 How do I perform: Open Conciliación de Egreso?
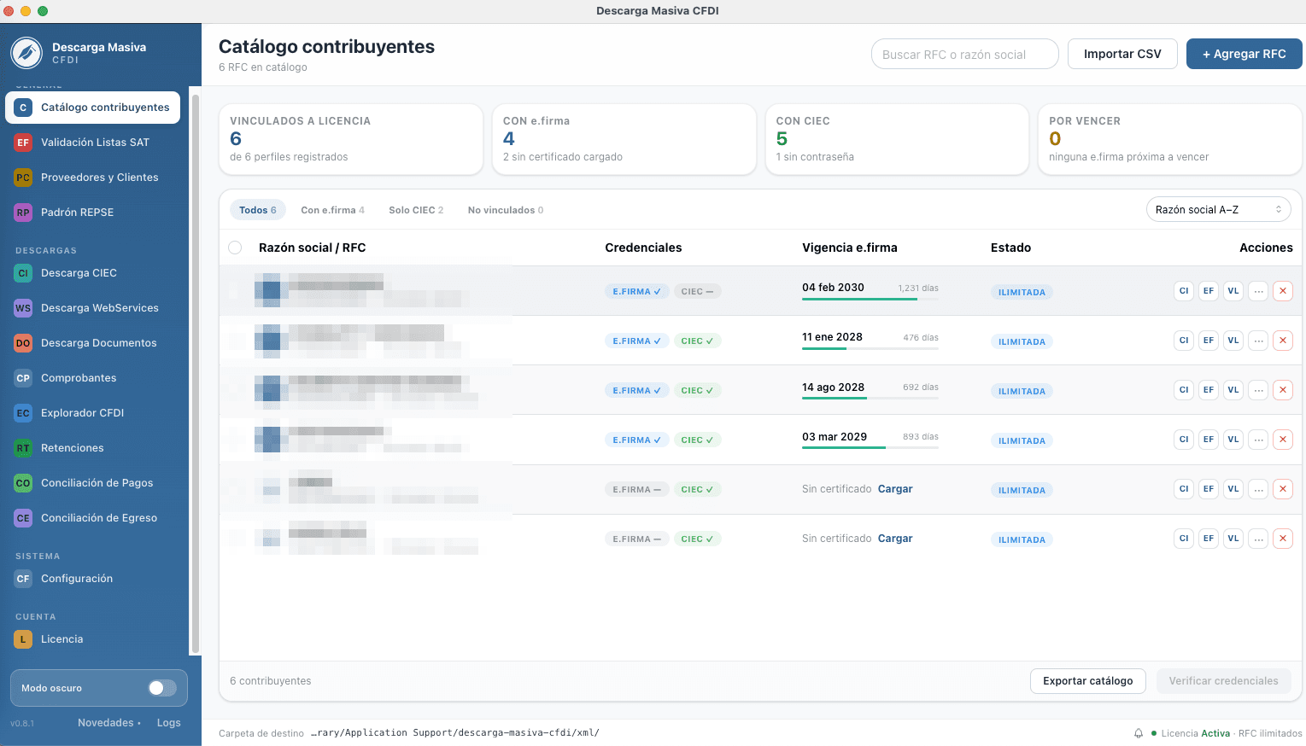[x=92, y=518]
